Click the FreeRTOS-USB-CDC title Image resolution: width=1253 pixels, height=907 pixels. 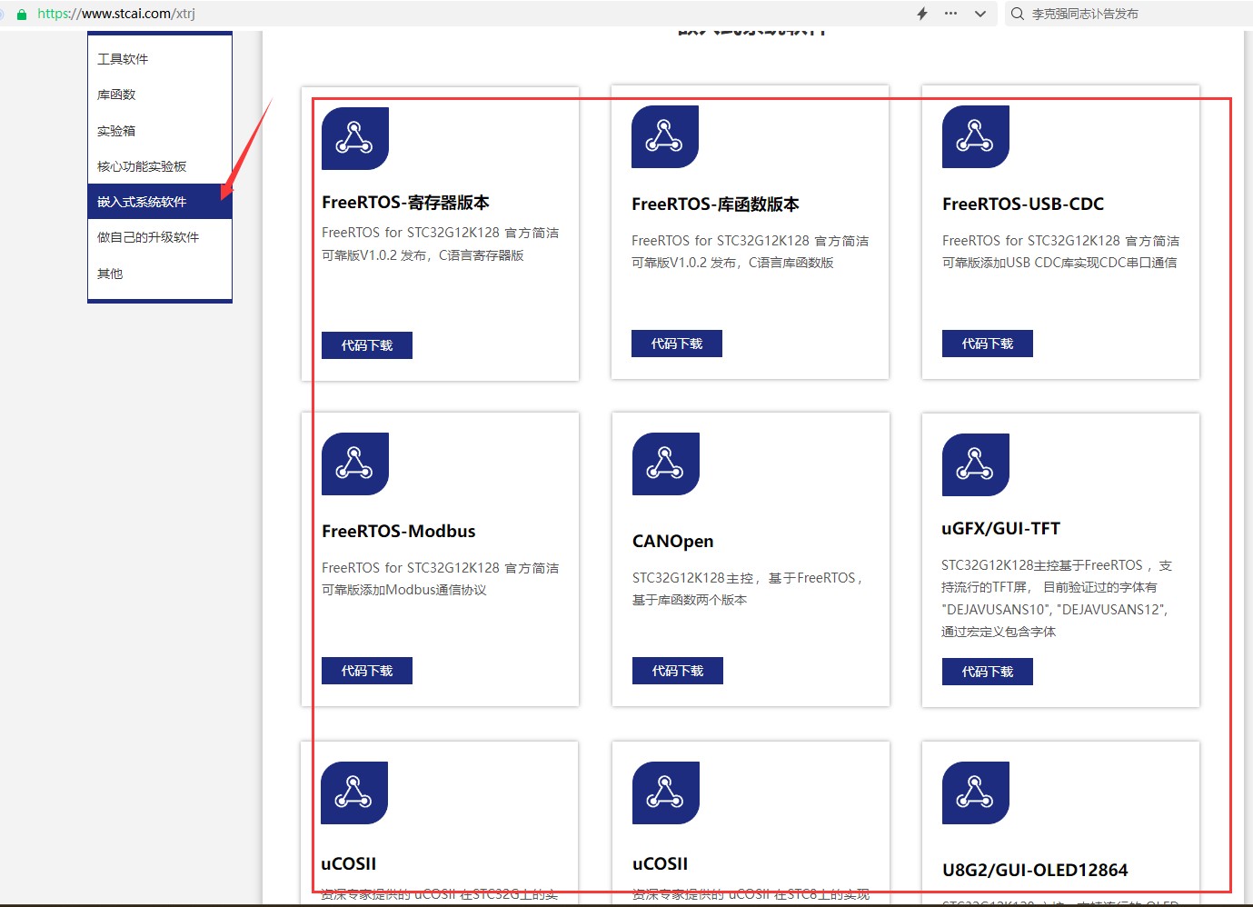[1023, 204]
